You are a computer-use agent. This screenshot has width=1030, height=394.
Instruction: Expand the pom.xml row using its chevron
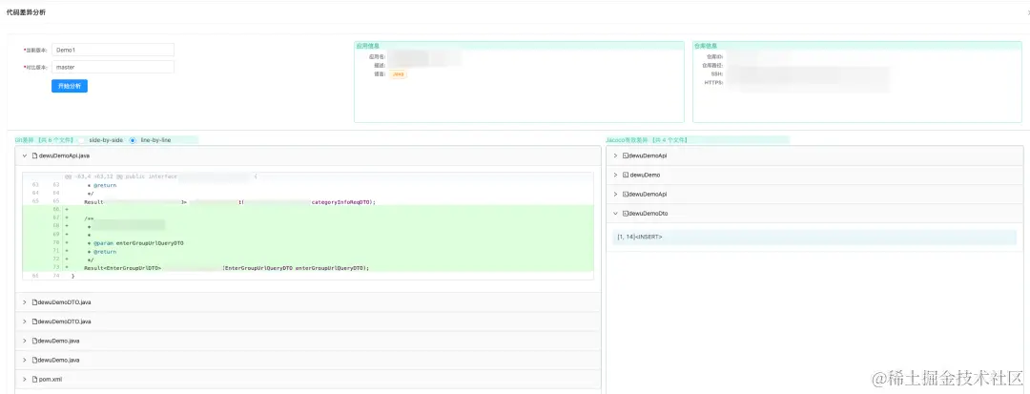click(x=24, y=380)
